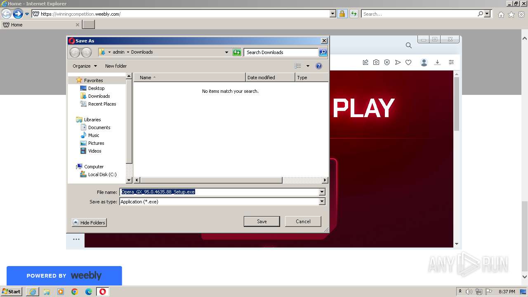Click admin breadcrumb in path
The height and width of the screenshot is (297, 528).
118,52
